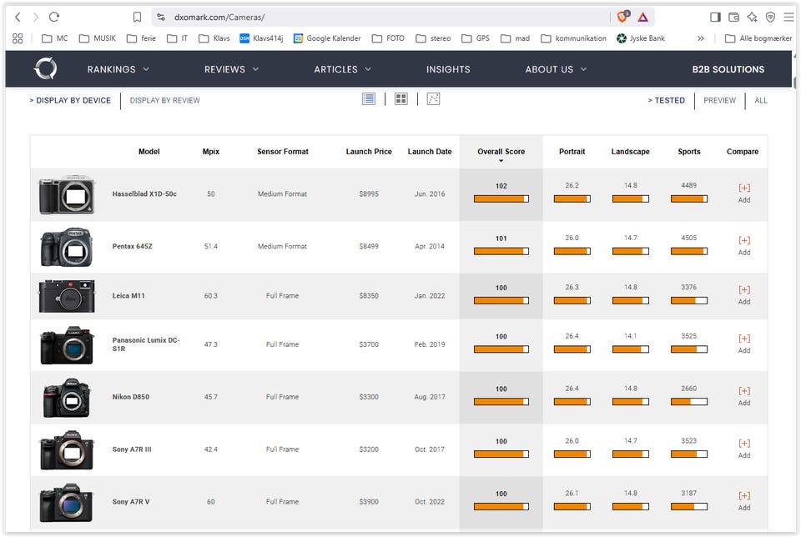This screenshot has width=801, height=537.
Task: Toggle the browser sidebar panel icon
Action: 715,18
